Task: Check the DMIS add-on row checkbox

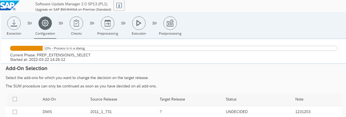Action: tap(15, 112)
